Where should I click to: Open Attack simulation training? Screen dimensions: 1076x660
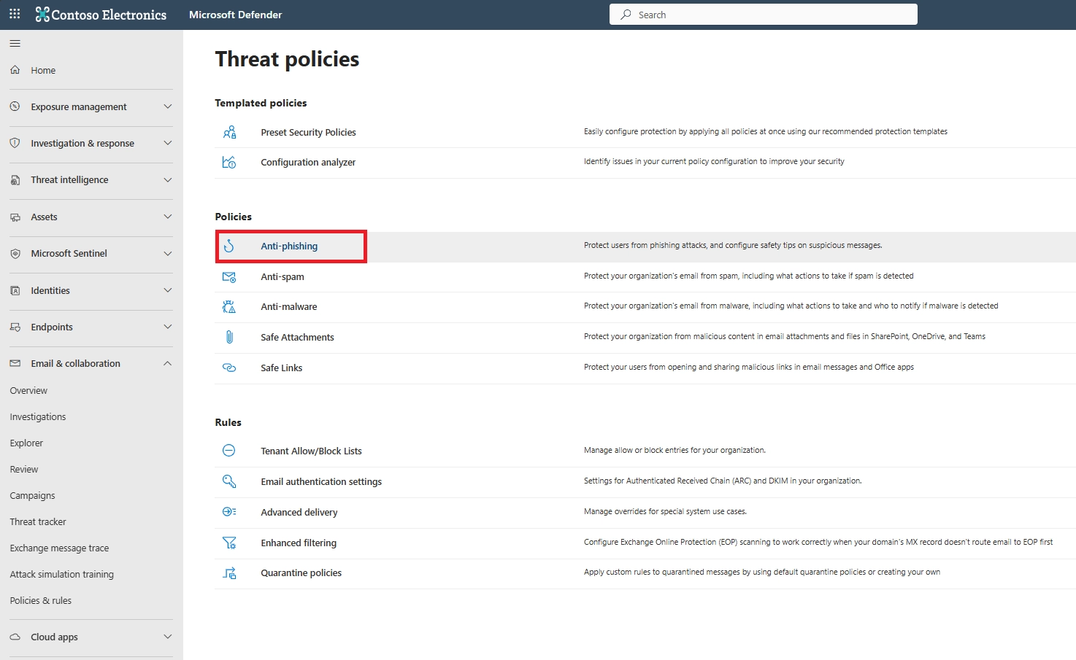coord(61,574)
